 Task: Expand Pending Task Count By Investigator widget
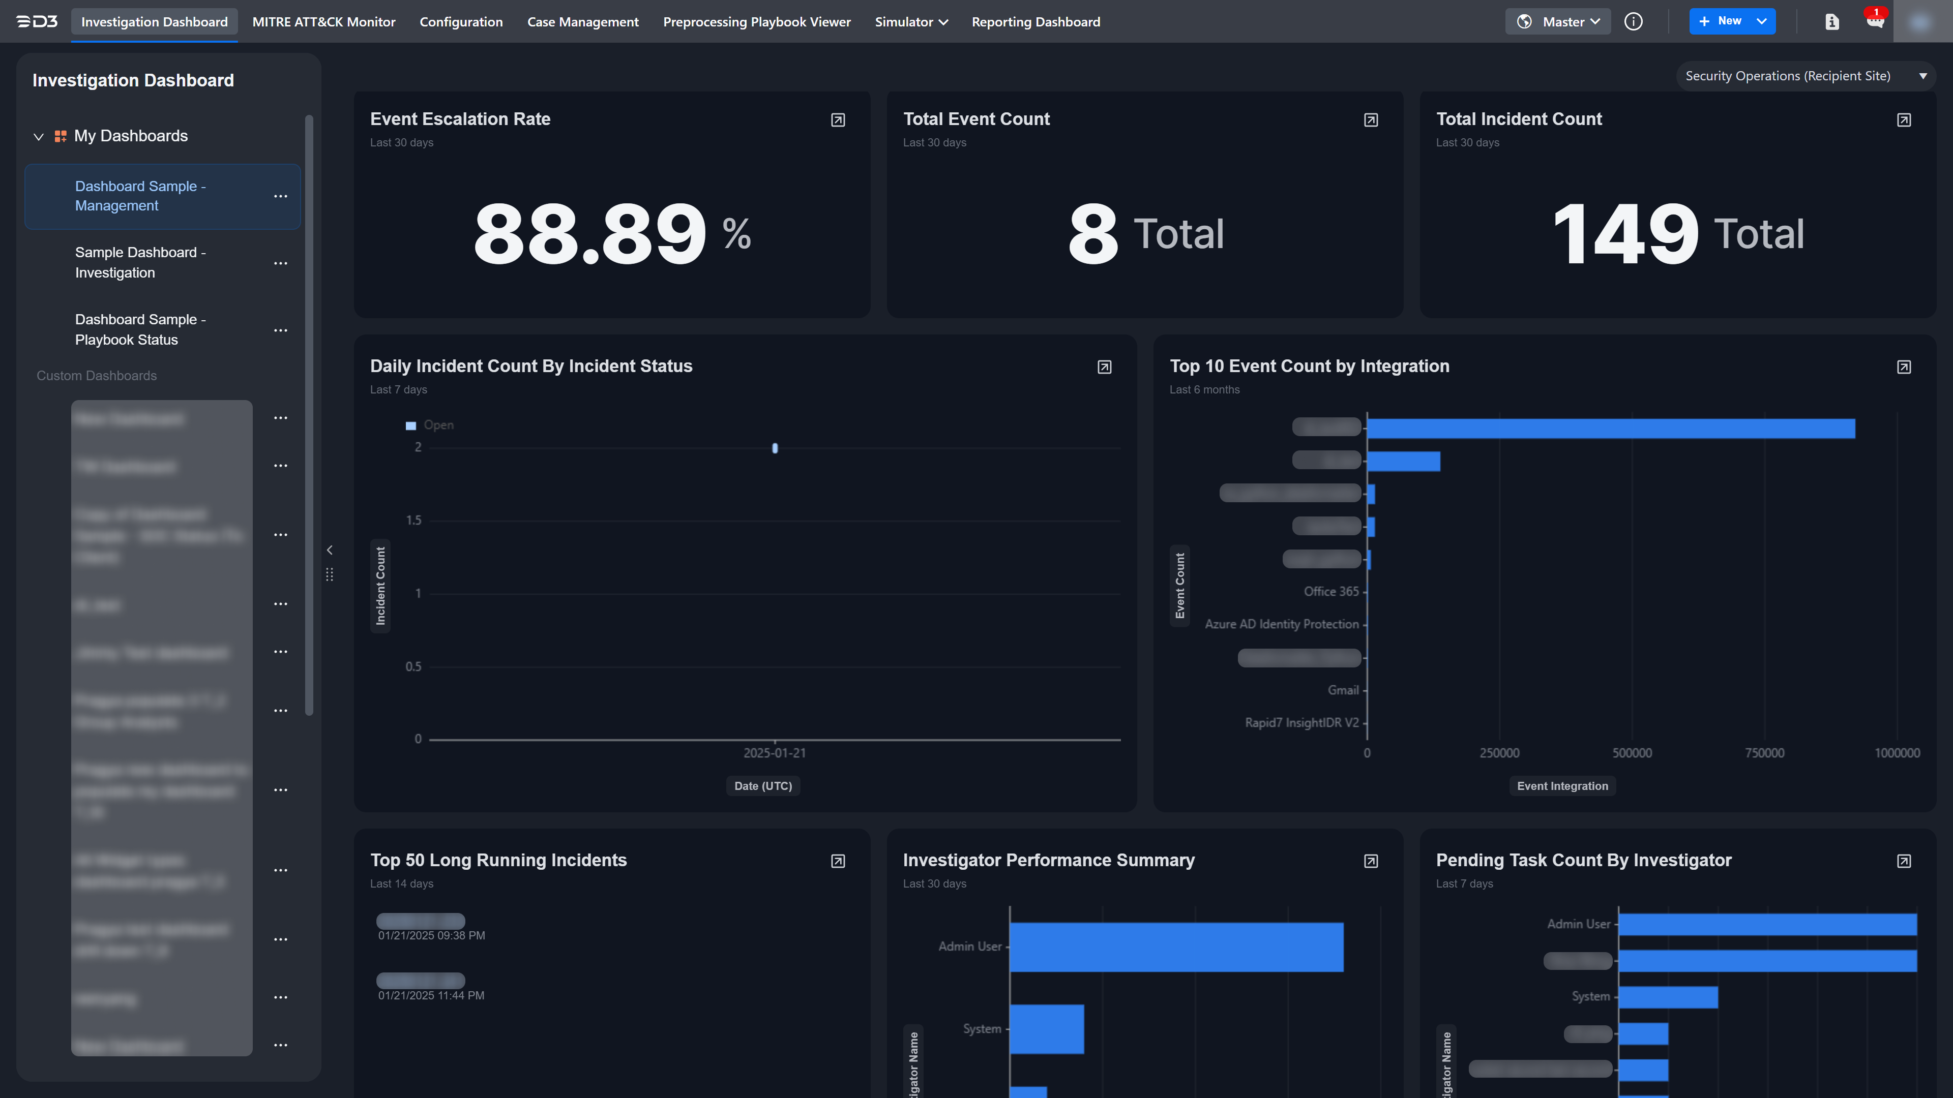click(1904, 862)
